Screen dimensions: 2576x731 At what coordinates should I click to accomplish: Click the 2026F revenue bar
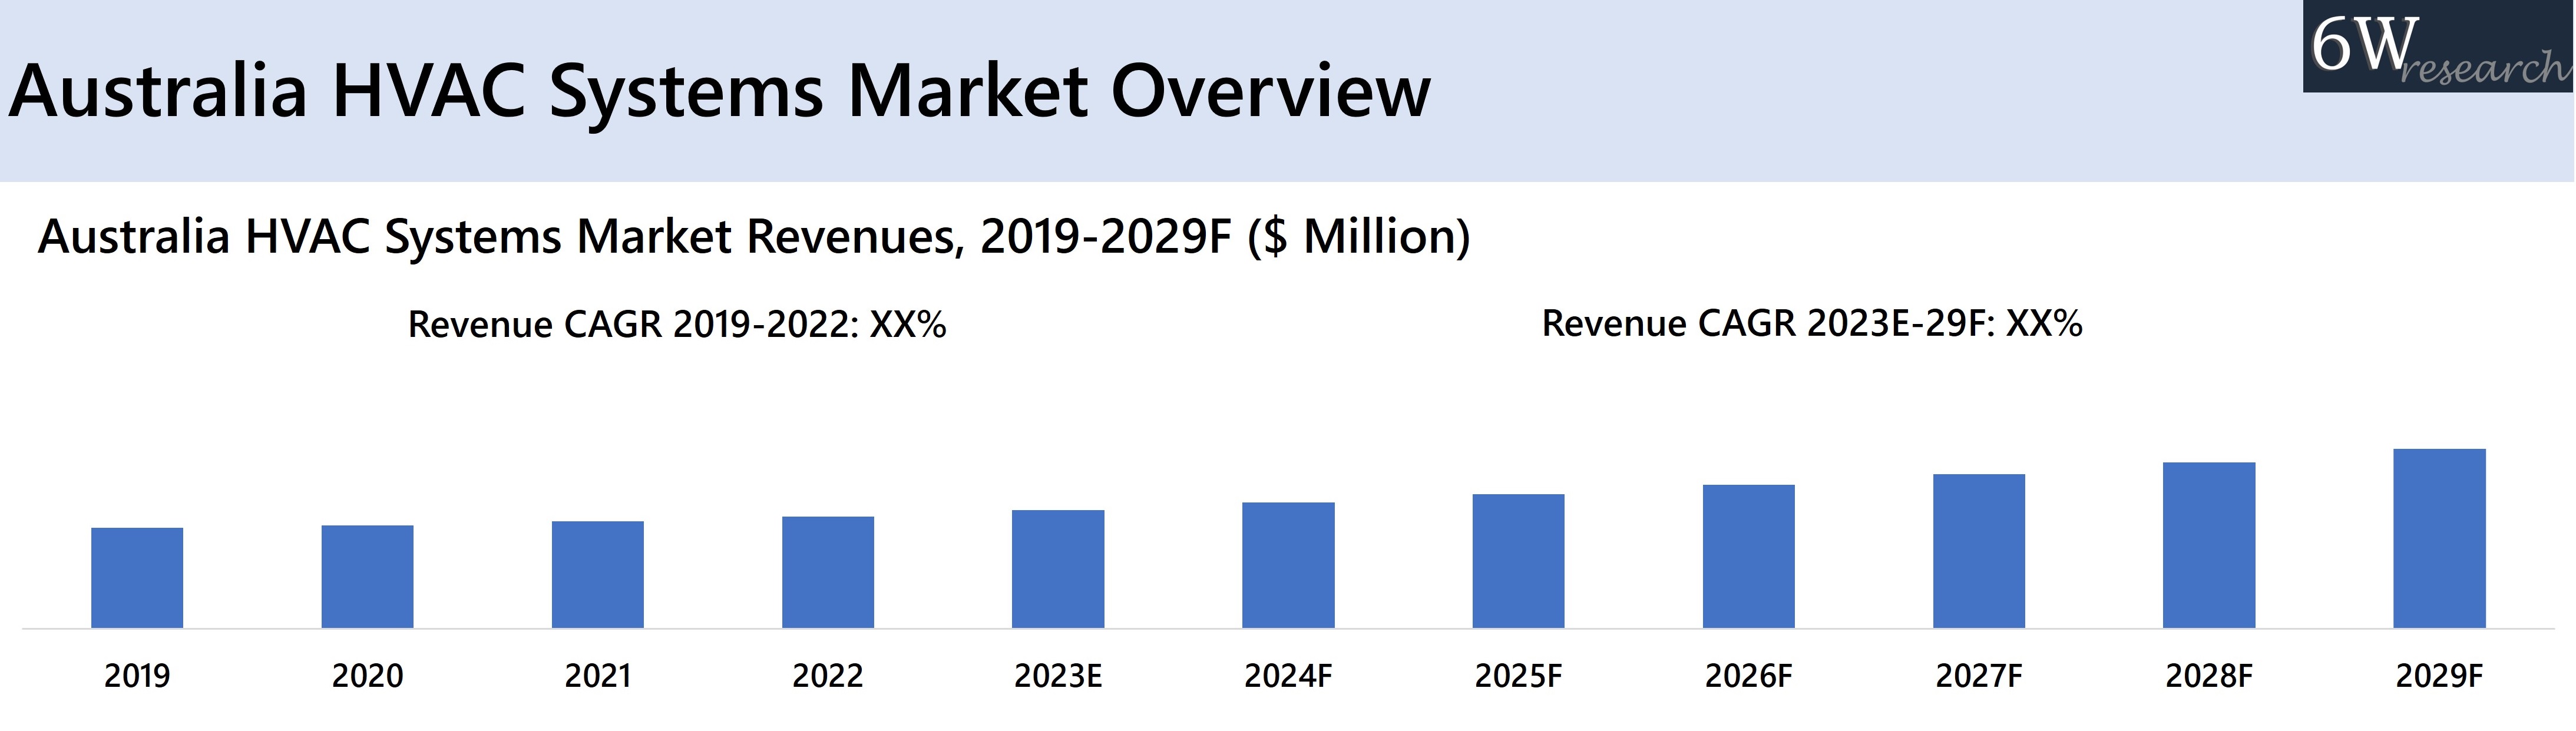(1748, 556)
